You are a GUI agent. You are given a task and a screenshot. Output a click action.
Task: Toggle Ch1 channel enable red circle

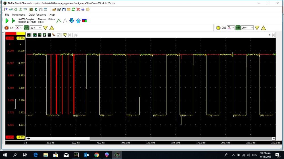point(7,28)
